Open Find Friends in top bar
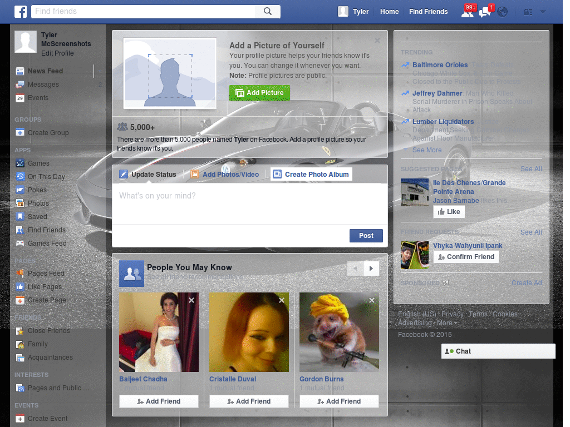This screenshot has height=427, width=570. [428, 12]
